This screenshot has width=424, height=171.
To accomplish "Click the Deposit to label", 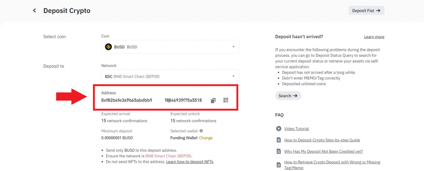I will pyautogui.click(x=53, y=66).
